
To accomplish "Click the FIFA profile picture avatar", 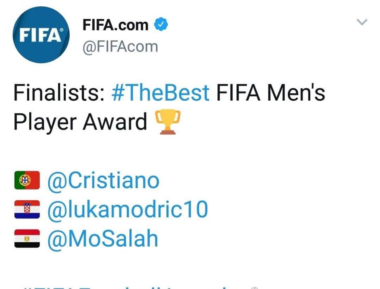I will [41, 35].
